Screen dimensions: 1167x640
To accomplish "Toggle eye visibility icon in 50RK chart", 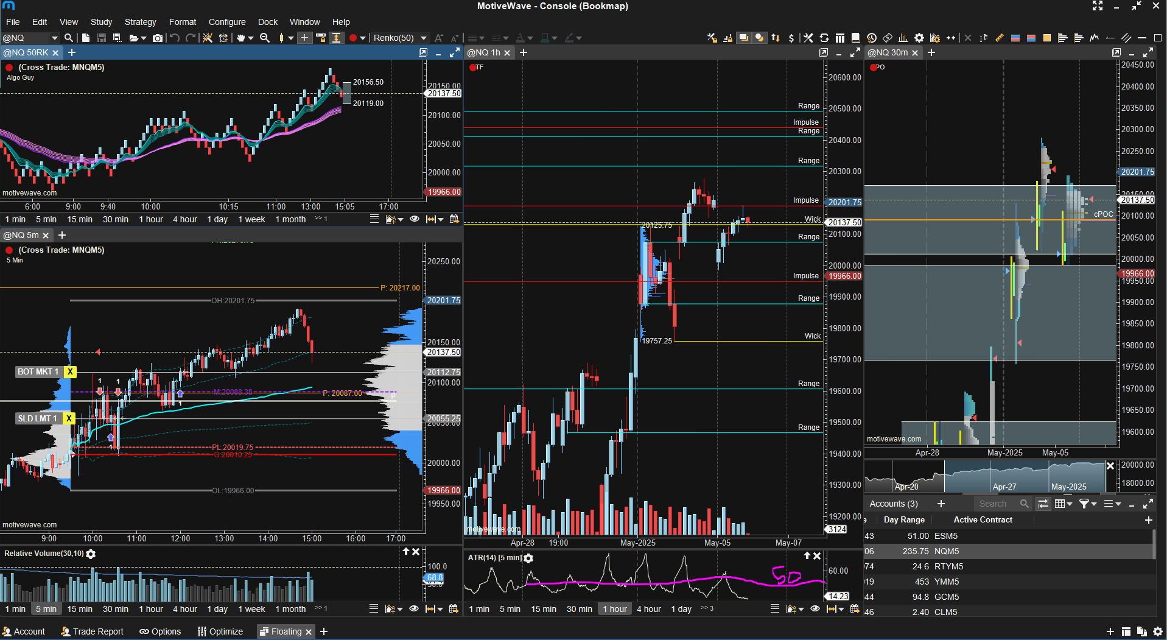I will pyautogui.click(x=415, y=219).
